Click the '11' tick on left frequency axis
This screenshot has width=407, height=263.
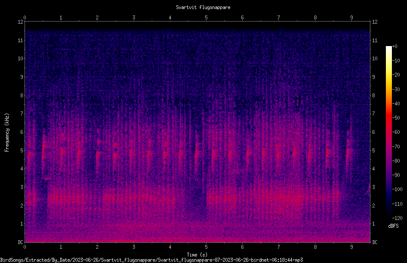[20, 40]
